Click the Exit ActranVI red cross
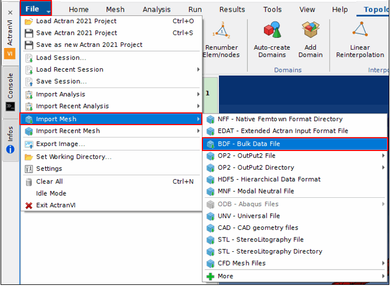This screenshot has height=286, width=391. (29, 206)
